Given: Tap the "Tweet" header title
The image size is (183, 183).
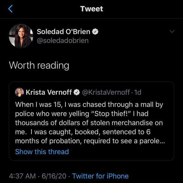Looking at the screenshot, I should 91,9.
